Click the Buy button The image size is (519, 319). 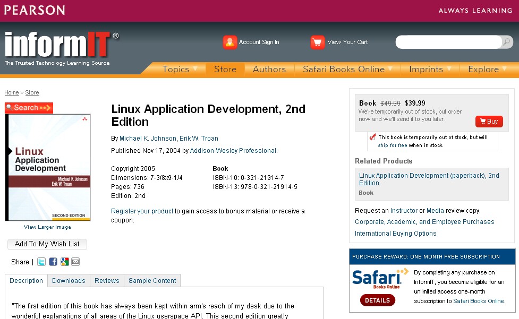pos(489,122)
